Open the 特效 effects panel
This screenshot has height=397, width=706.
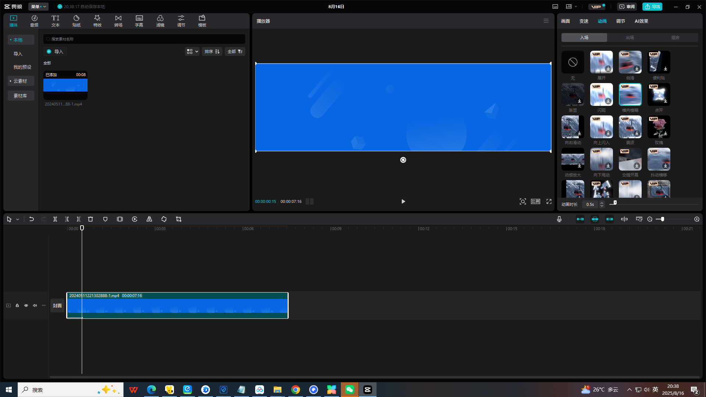point(97,21)
